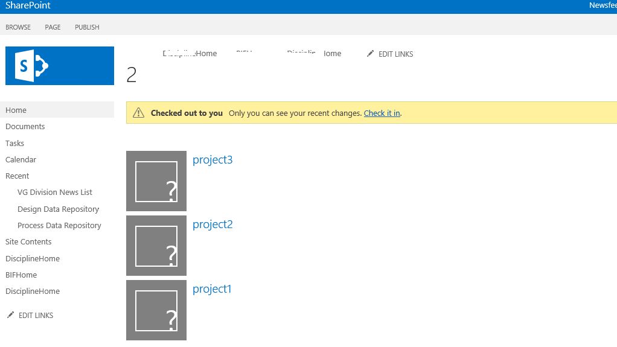
Task: Select Home in the left navigation
Action: point(57,110)
